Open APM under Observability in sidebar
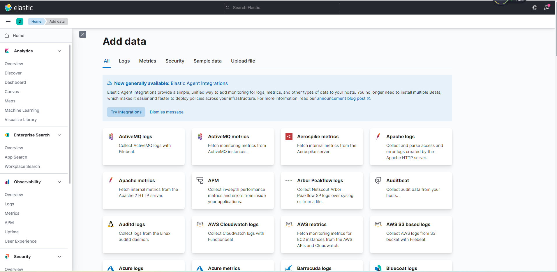This screenshot has width=557, height=272. tap(9, 223)
